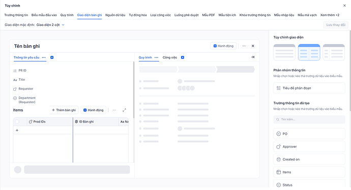This screenshot has width=351, height=190.
Task: Add the PO field
Action: coord(309,134)
